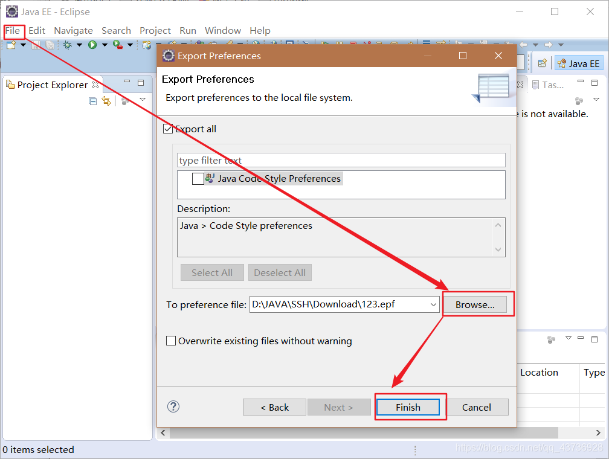The height and width of the screenshot is (459, 609).
Task: Click the Save All toolbar icon
Action: point(50,45)
